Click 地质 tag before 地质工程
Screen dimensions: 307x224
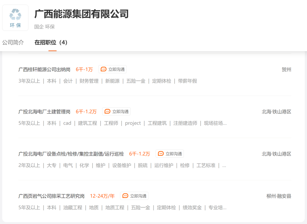94,208
